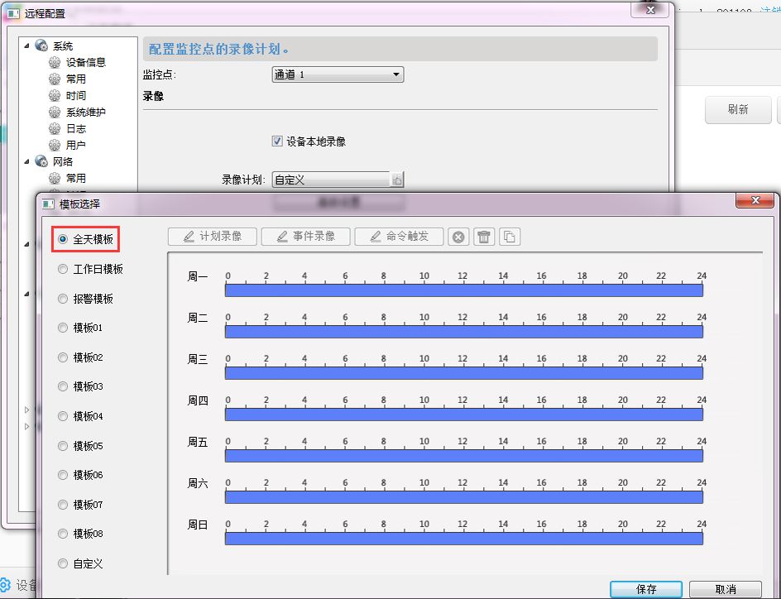The width and height of the screenshot is (781, 599).
Task: Click the trash can clear-all icon
Action: click(484, 237)
